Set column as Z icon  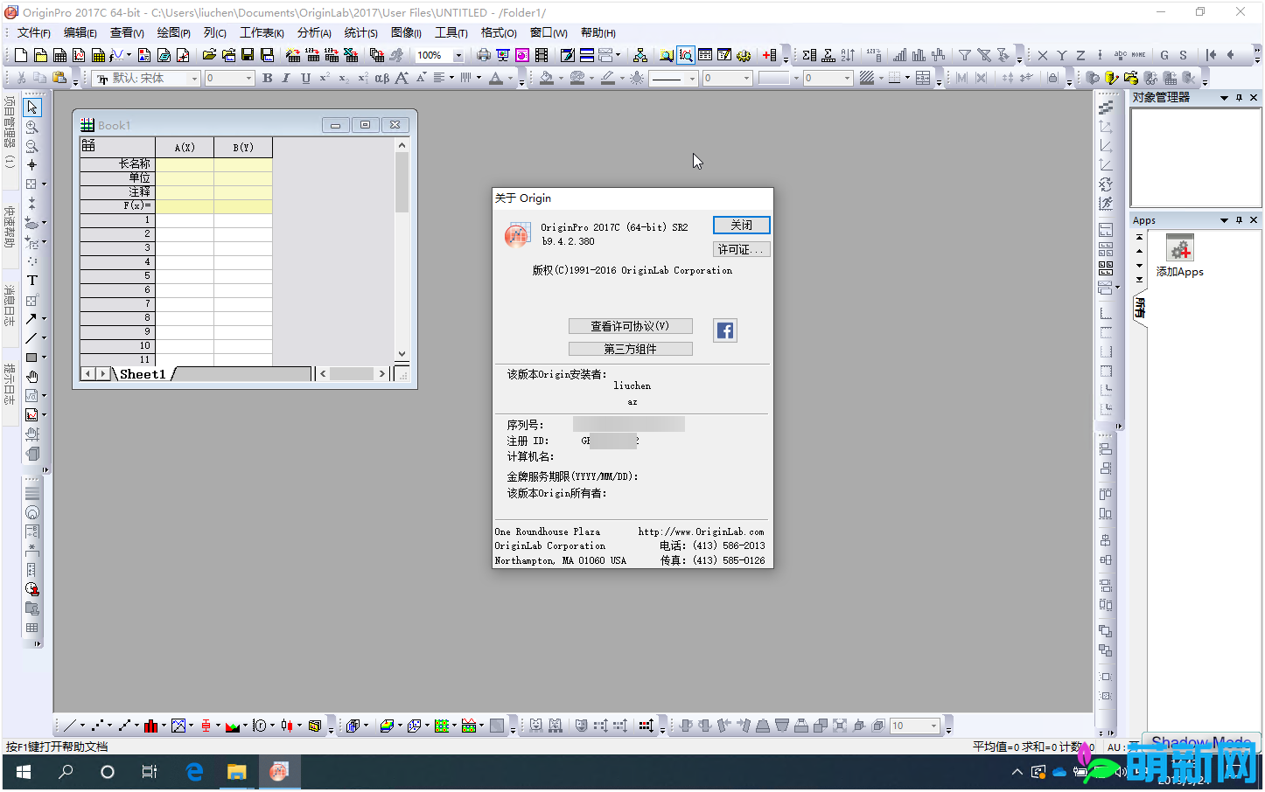tap(1080, 55)
